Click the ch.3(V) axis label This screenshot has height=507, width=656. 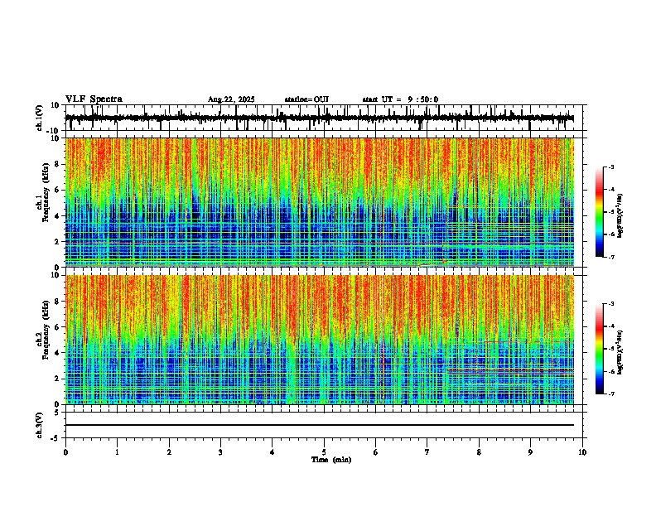[x=40, y=425]
